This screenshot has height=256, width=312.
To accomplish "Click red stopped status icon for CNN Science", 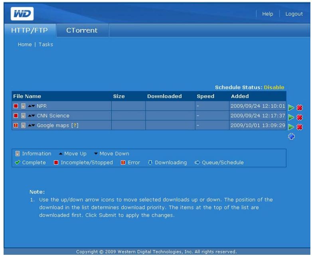I will [16, 116].
